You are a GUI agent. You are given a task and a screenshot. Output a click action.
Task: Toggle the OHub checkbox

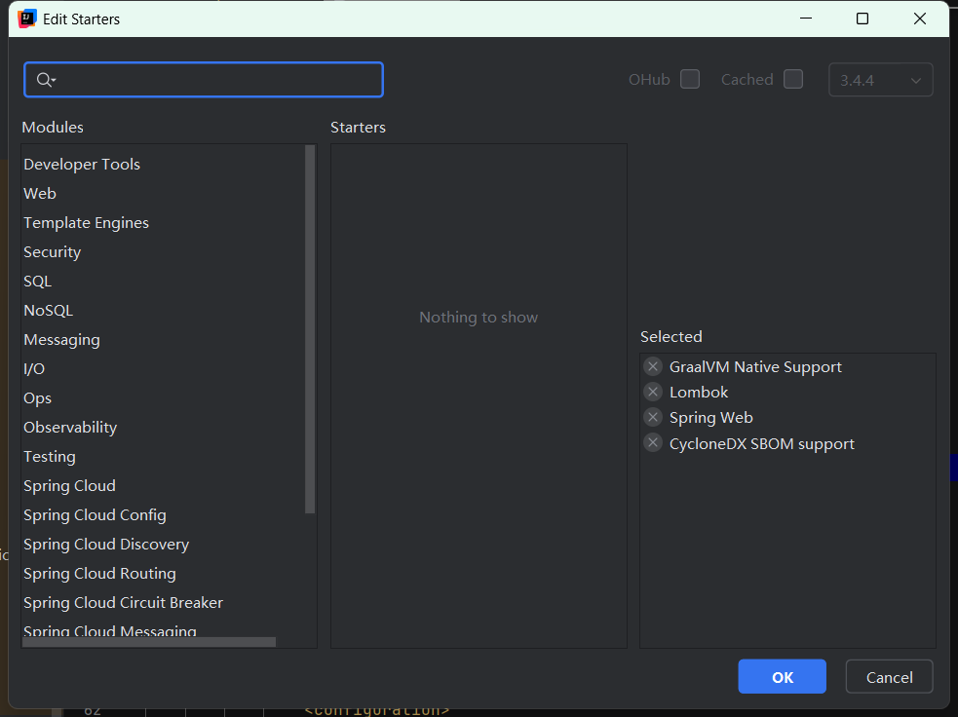(690, 79)
